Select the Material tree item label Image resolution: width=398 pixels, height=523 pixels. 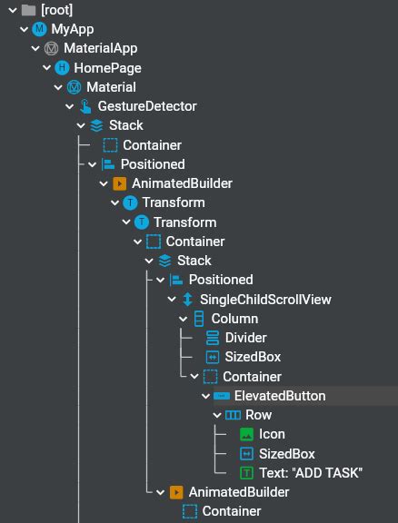[111, 87]
